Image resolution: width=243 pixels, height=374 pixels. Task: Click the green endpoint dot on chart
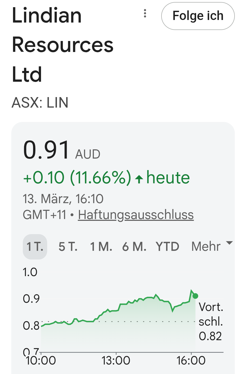coord(195,296)
